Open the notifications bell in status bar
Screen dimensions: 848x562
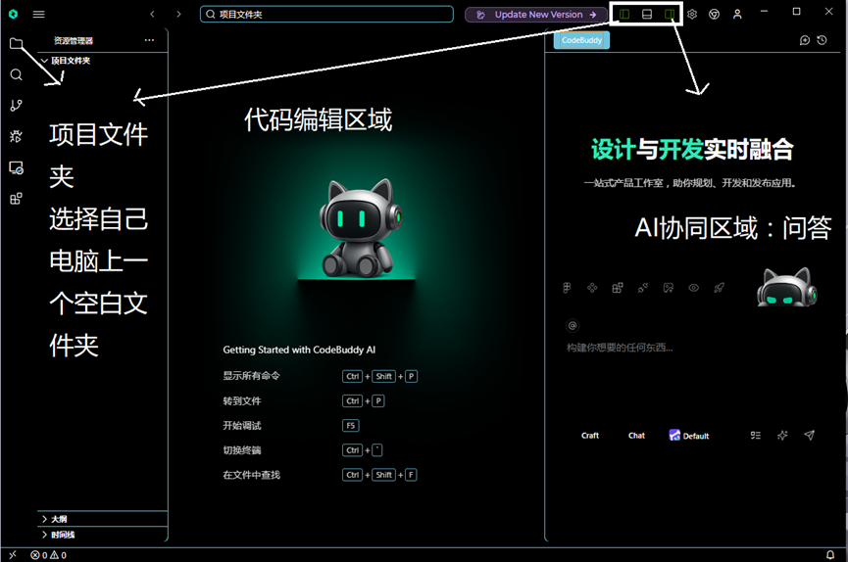pyautogui.click(x=830, y=555)
